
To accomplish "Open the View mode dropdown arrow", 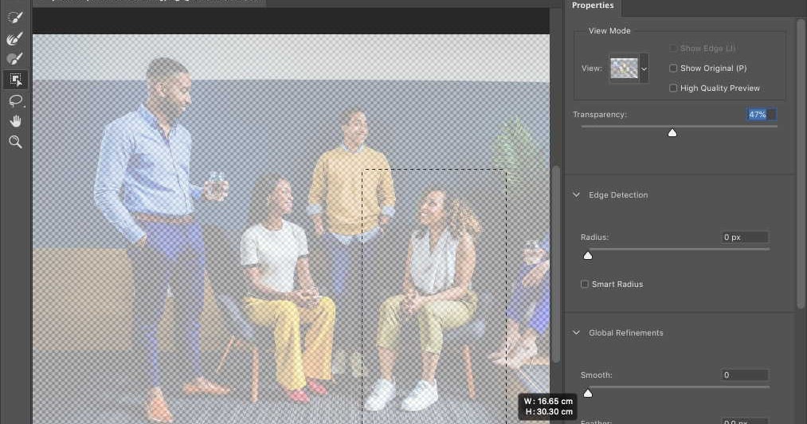I will tap(644, 69).
